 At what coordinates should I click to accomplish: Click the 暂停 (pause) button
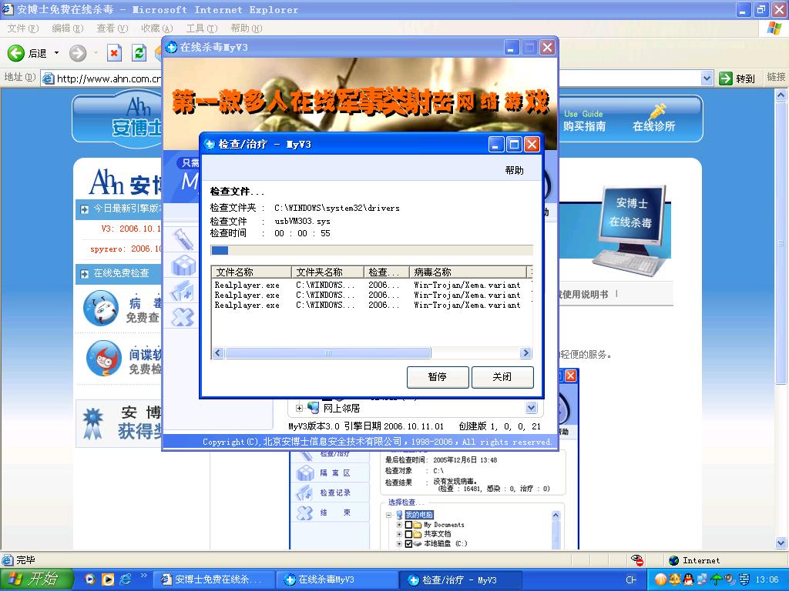tap(438, 377)
